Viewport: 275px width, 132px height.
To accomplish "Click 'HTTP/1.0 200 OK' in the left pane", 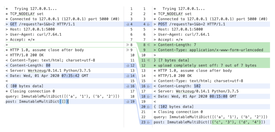I will [x=27, y=55].
